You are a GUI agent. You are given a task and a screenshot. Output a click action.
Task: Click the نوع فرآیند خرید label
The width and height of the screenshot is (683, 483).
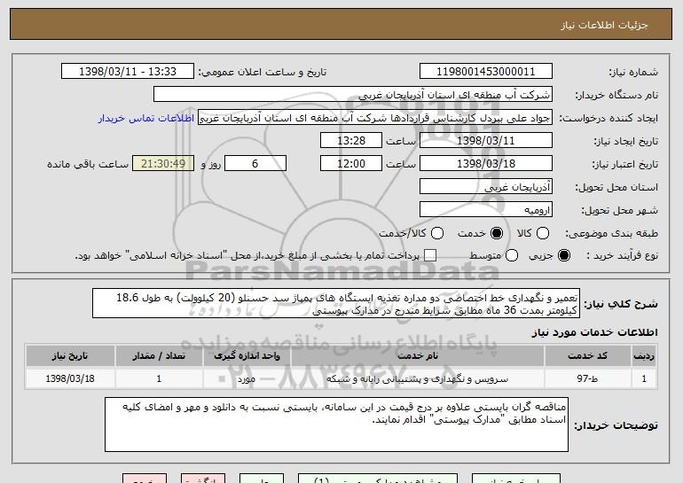pyautogui.click(x=623, y=256)
